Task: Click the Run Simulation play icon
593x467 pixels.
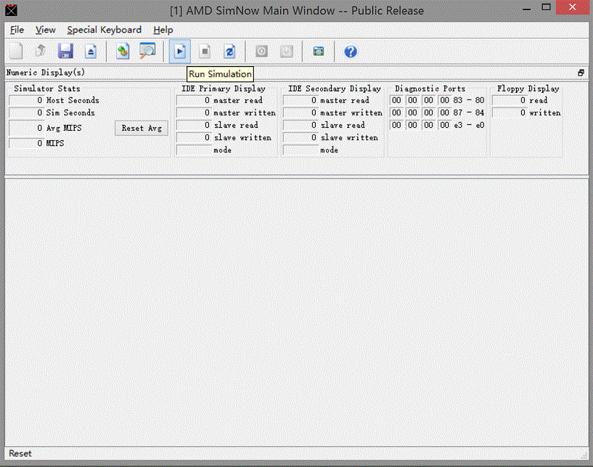Action: pos(179,51)
